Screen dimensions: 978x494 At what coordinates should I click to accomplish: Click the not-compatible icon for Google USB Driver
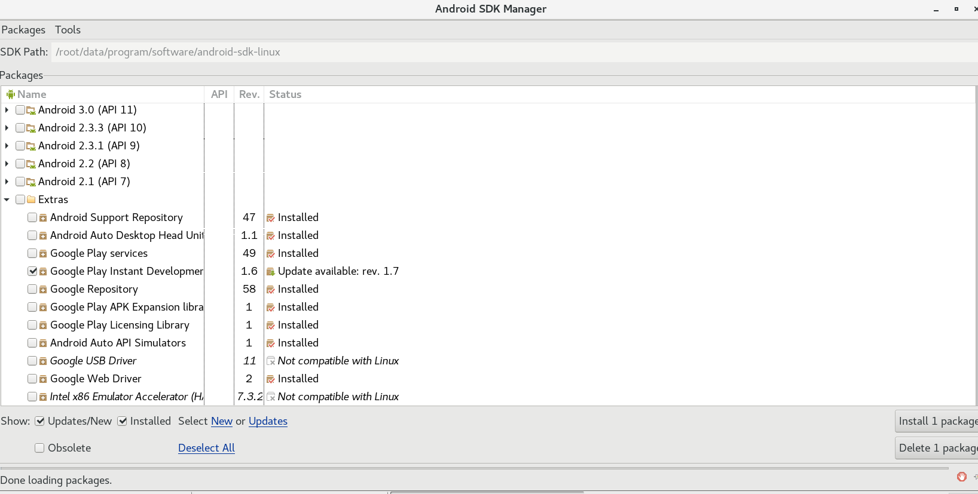[271, 361]
